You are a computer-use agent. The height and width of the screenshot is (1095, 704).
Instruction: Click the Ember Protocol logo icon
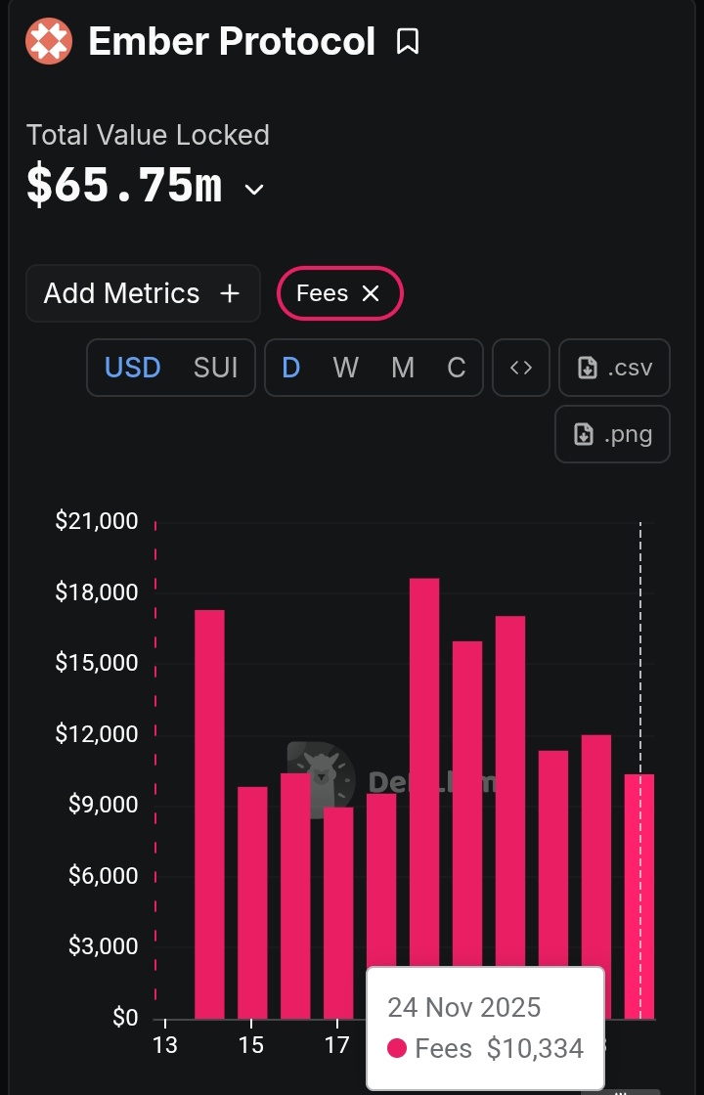pyautogui.click(x=49, y=41)
